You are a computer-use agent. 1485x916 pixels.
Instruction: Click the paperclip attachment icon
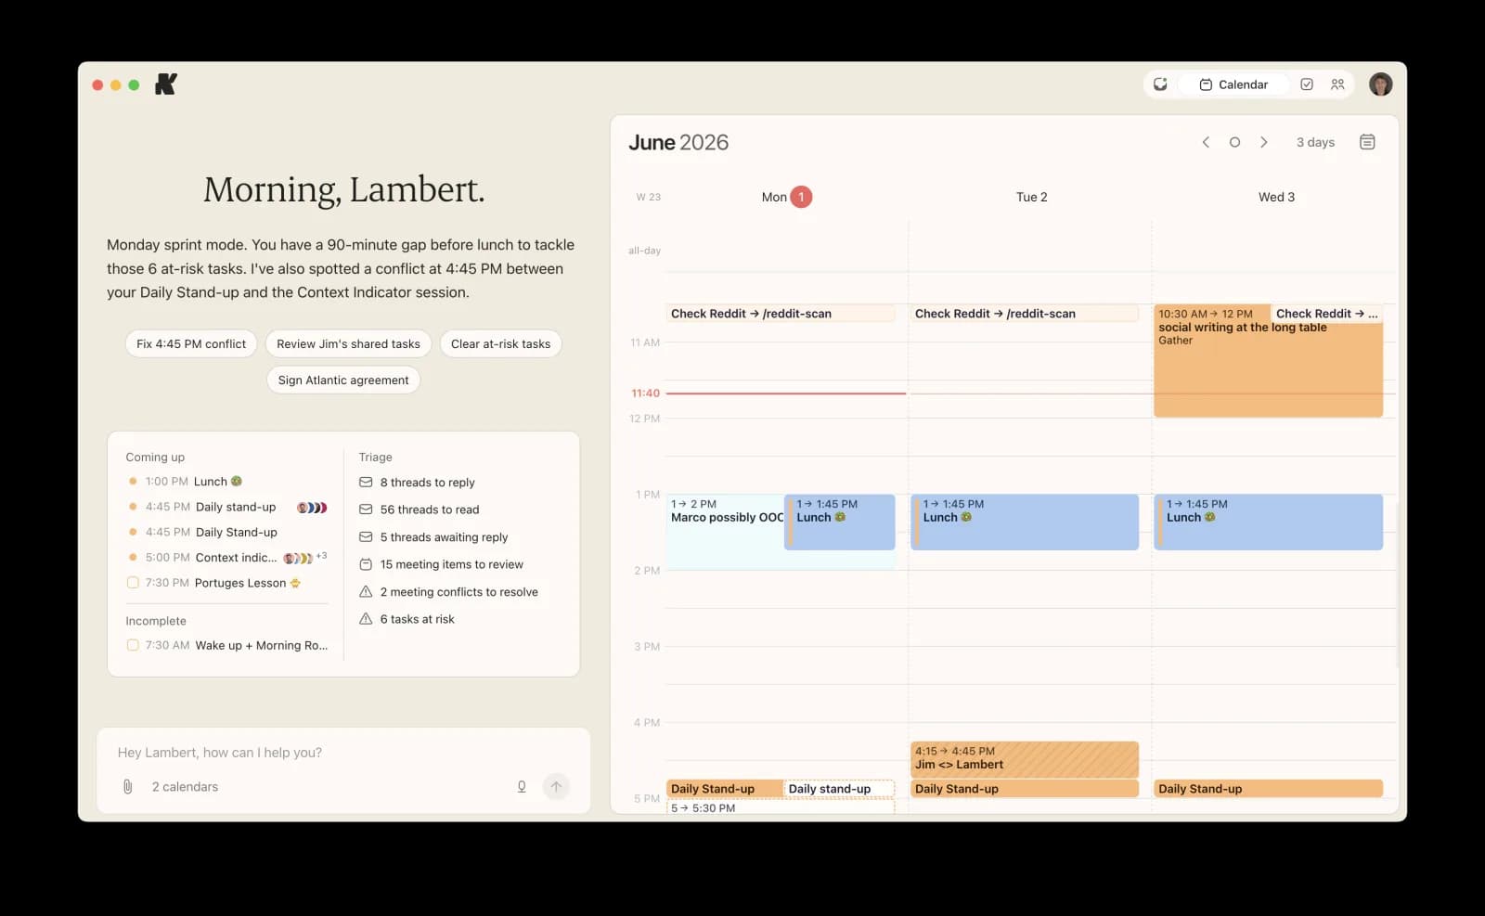click(128, 787)
